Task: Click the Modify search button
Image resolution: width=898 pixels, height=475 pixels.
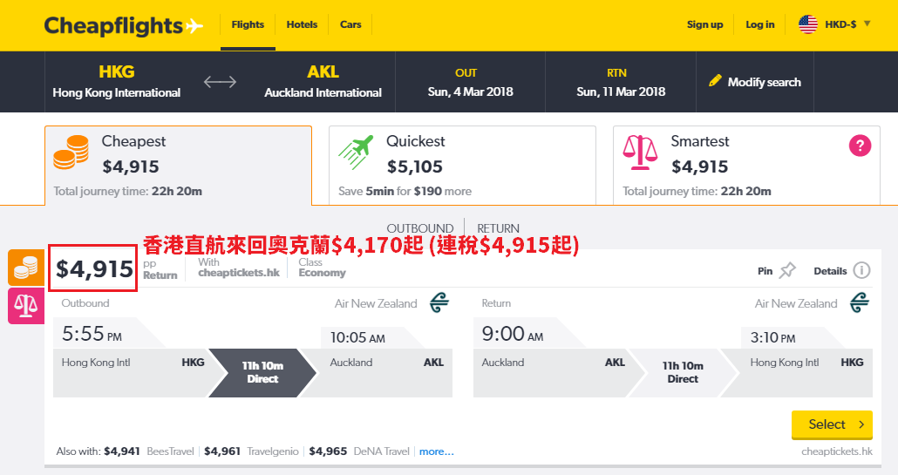Action: tap(755, 82)
